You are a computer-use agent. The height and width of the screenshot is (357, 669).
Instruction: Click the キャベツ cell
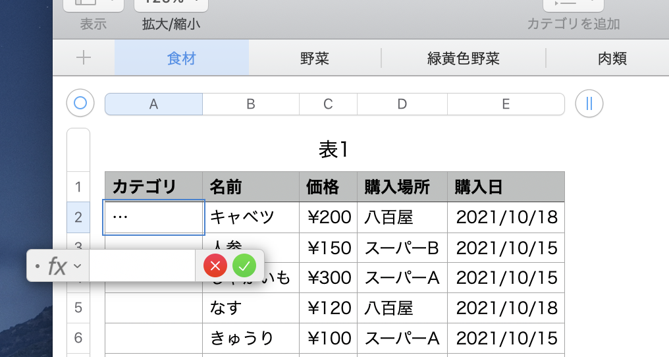(250, 217)
